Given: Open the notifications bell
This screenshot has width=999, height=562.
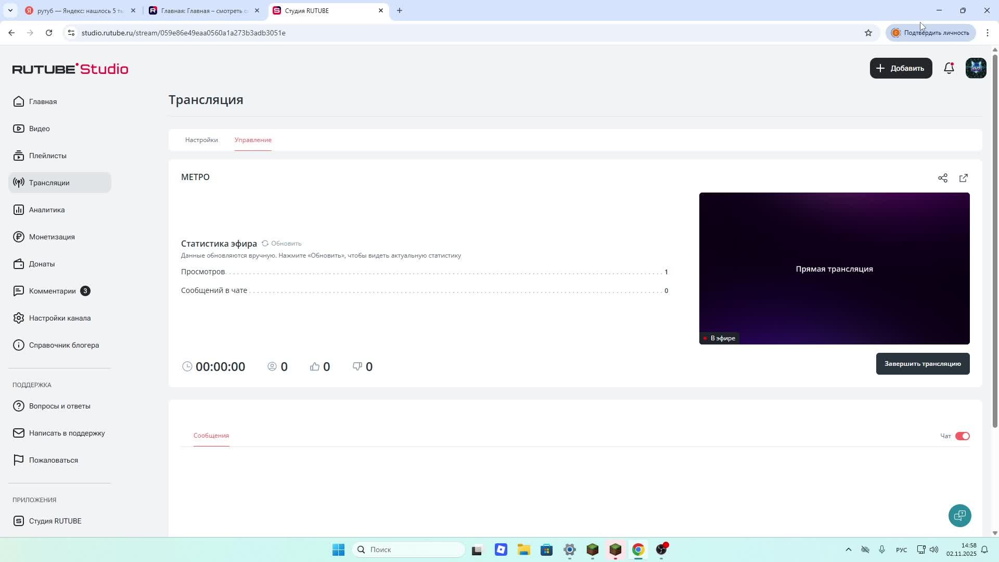Looking at the screenshot, I should [x=949, y=68].
